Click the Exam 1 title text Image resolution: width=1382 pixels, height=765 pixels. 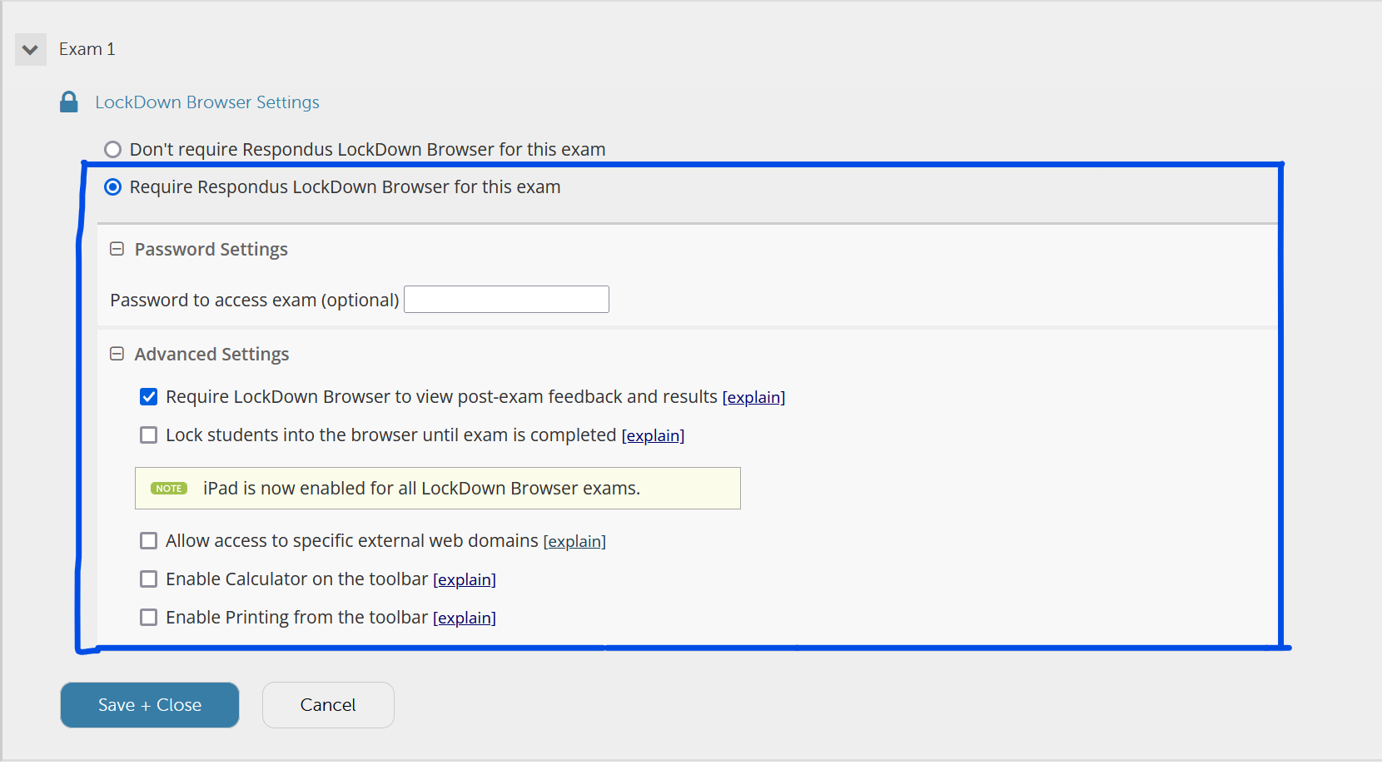coord(87,49)
